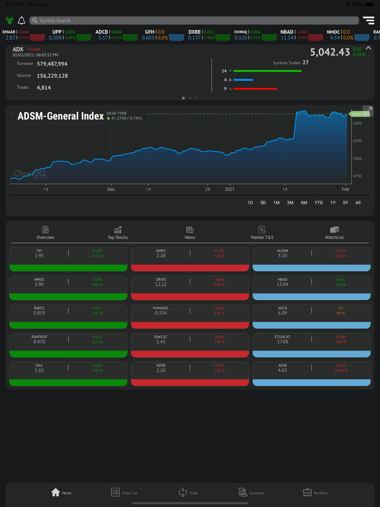Select the 5D chart range

(263, 203)
